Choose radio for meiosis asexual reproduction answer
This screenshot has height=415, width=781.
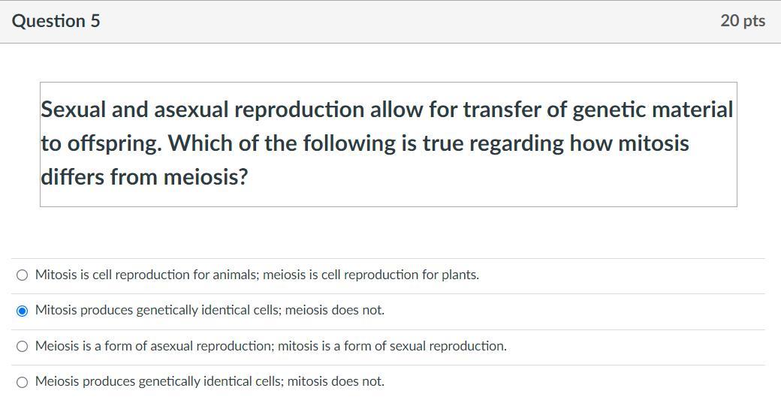click(23, 347)
